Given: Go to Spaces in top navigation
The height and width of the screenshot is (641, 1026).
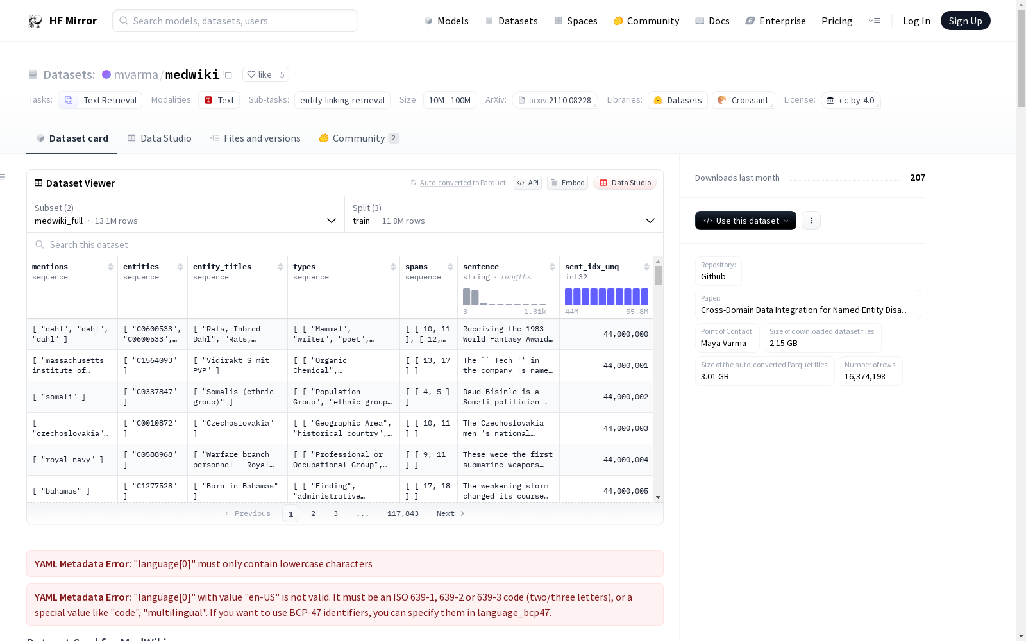Looking at the screenshot, I should [576, 21].
